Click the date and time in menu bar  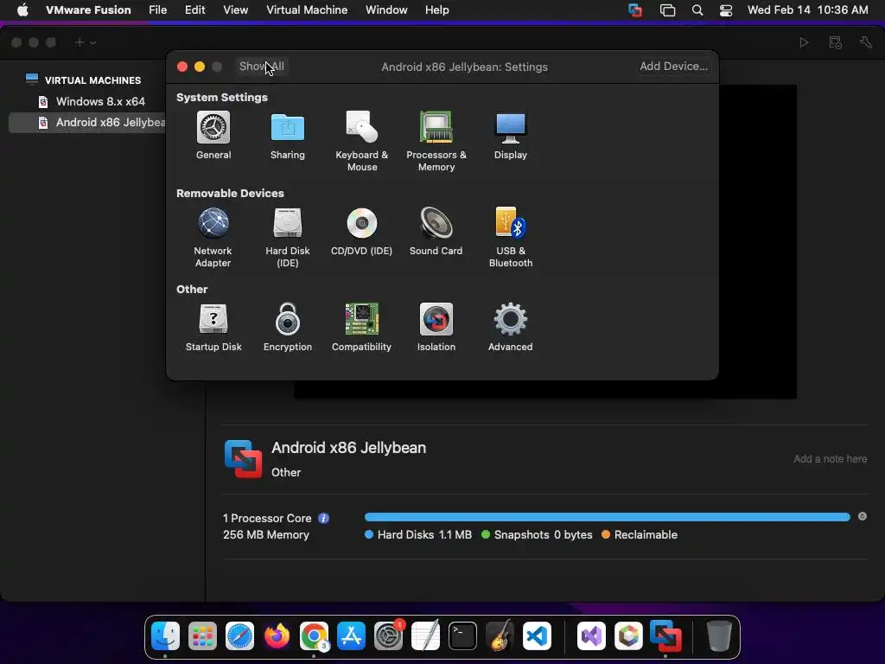pyautogui.click(x=808, y=10)
